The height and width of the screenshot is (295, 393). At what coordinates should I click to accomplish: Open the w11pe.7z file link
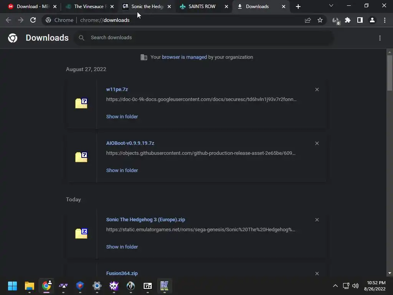pyautogui.click(x=117, y=89)
